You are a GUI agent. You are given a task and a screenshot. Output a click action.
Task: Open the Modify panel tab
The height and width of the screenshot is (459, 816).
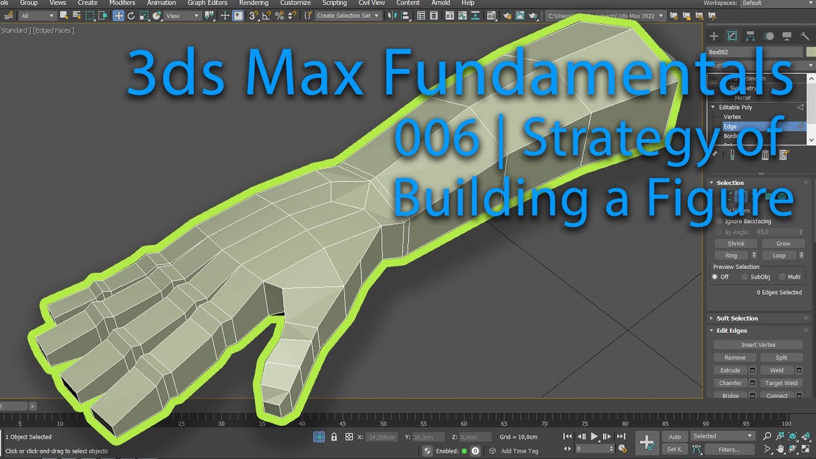pos(732,36)
